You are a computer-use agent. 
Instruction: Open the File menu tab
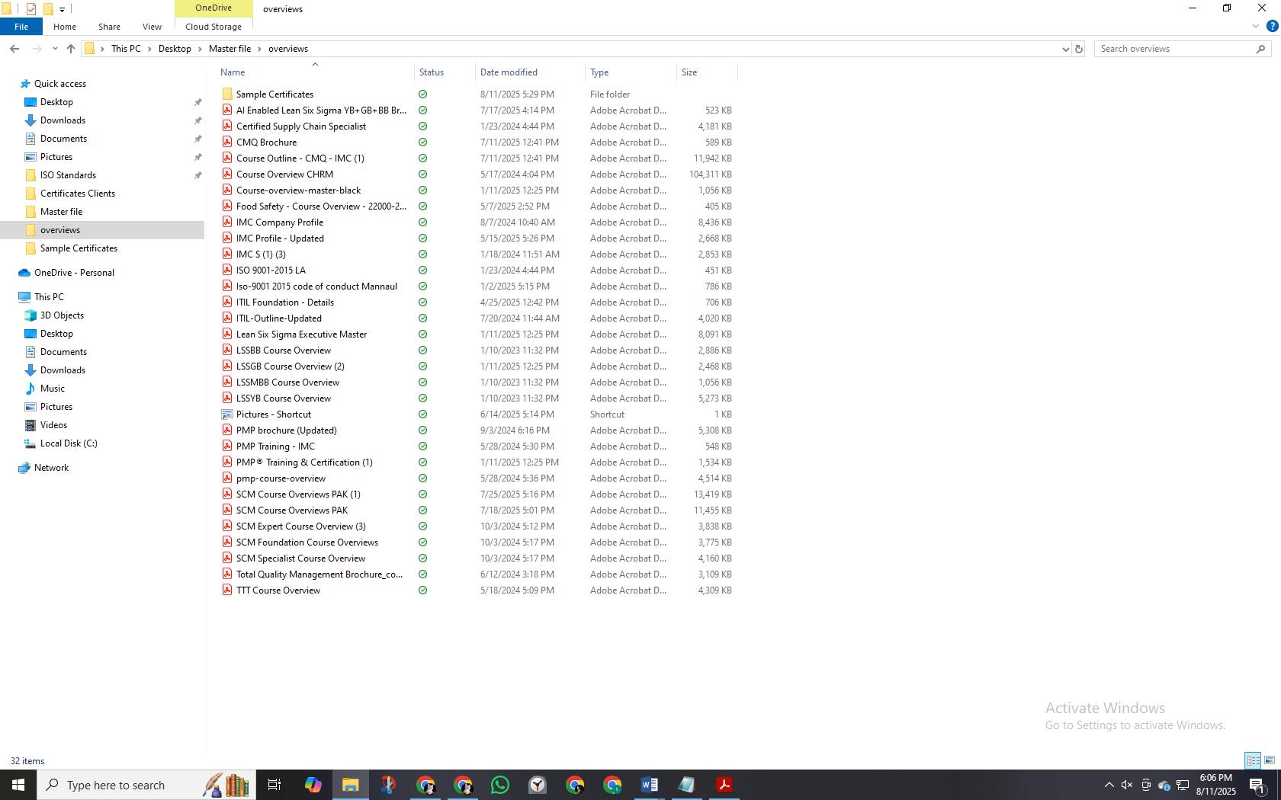click(x=21, y=27)
